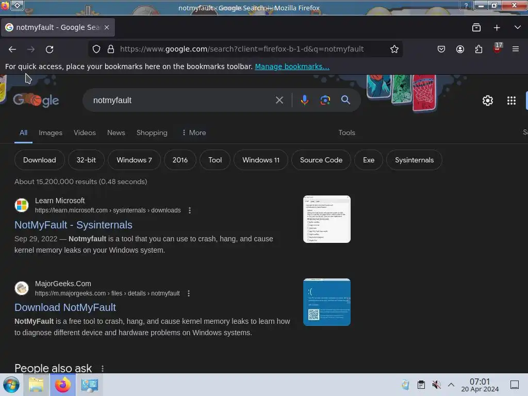Click Show desktop button in tray
The image size is (528, 396).
tap(515, 385)
